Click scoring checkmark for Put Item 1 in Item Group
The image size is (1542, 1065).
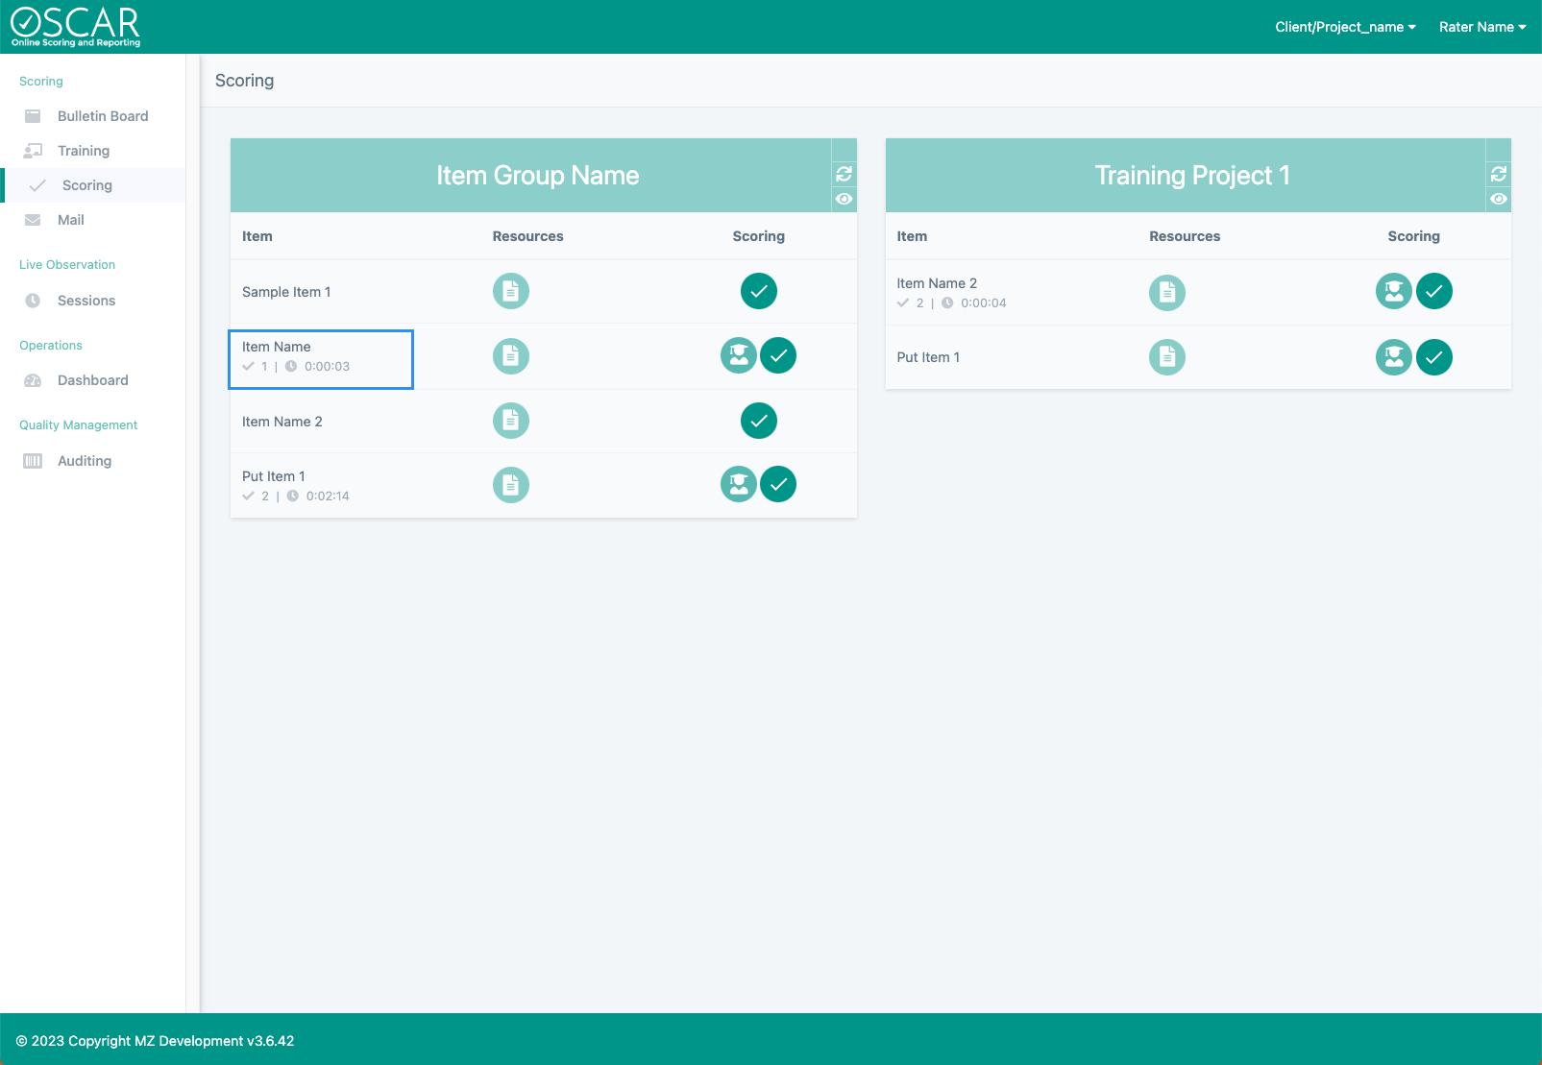(778, 484)
